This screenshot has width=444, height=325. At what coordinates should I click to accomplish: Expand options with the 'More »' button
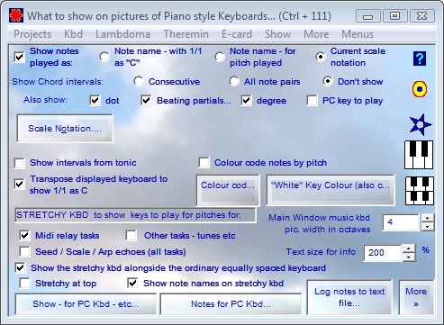[x=416, y=297]
